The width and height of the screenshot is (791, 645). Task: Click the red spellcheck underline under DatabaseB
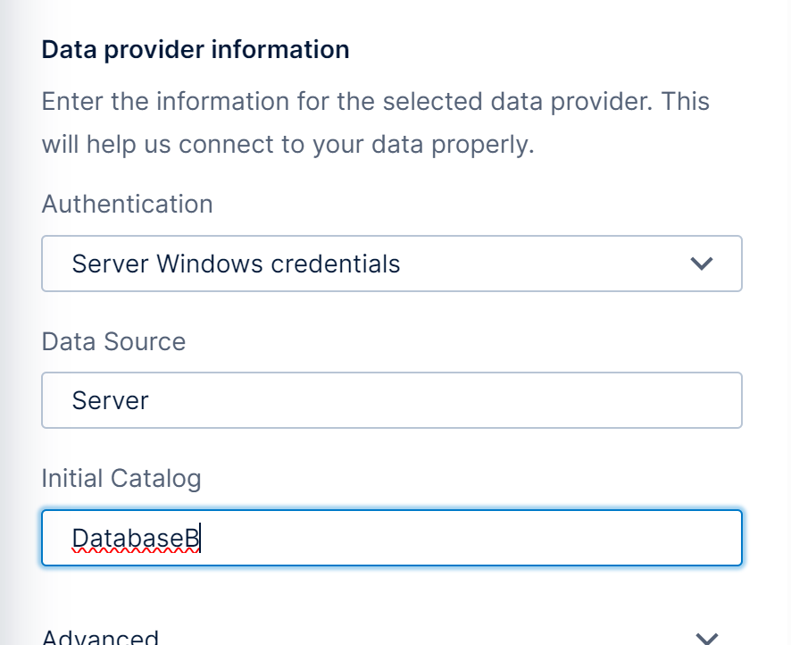(x=134, y=552)
